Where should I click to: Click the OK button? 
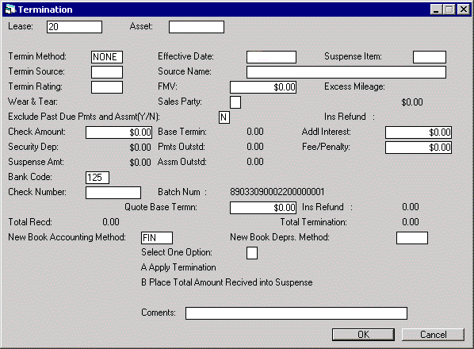(363, 335)
